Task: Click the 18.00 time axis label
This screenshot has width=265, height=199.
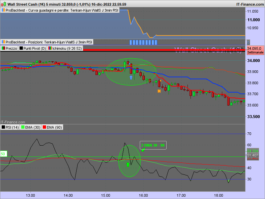Action: [x=219, y=195]
